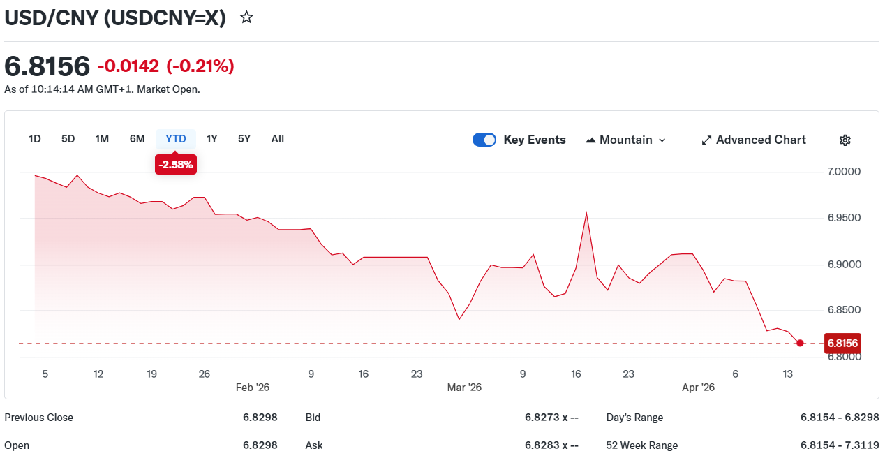Open the Advanced Chart link
Screen dimensions: 892x465
(760, 140)
